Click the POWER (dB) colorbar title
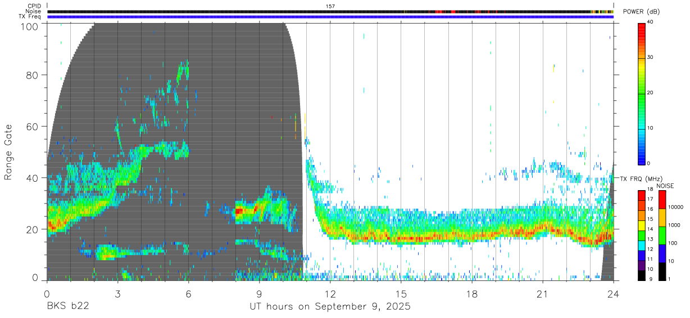This screenshot has height=318, width=690. (x=642, y=12)
